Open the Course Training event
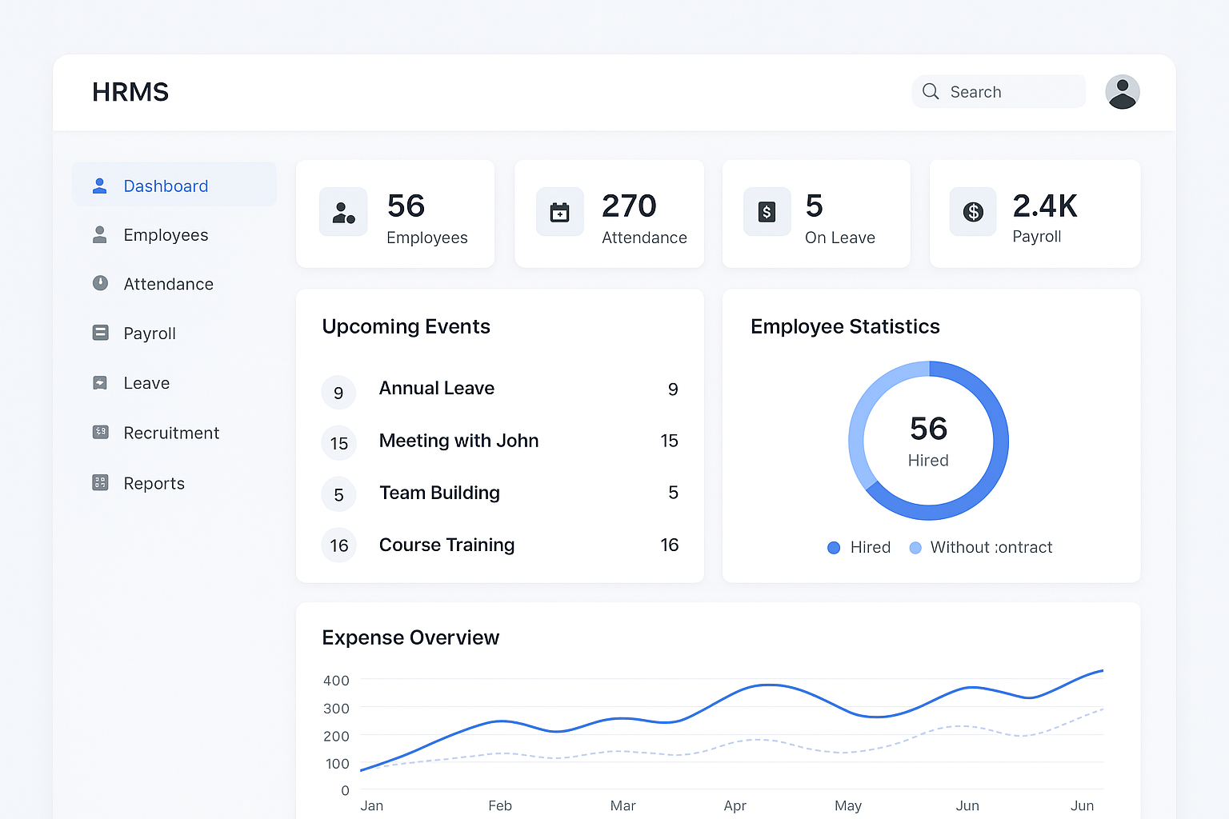 click(446, 545)
